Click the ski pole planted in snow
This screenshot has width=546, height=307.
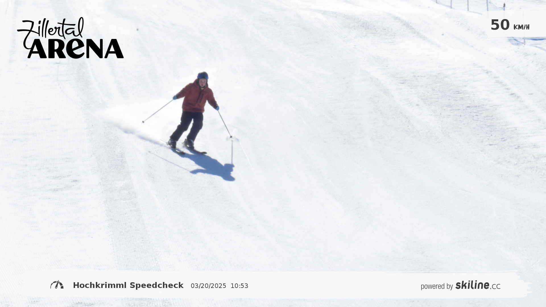pyautogui.click(x=225, y=123)
